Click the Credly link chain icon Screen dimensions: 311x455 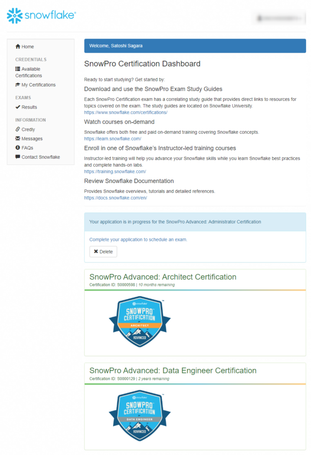[17, 129]
